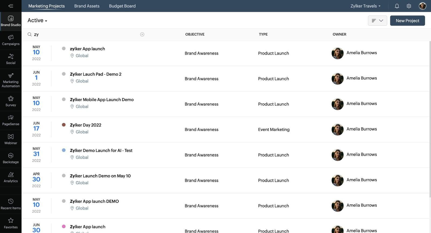Click Brand Awareness in Zylker Lauch Pad row
This screenshot has width=431, height=233.
[201, 79]
